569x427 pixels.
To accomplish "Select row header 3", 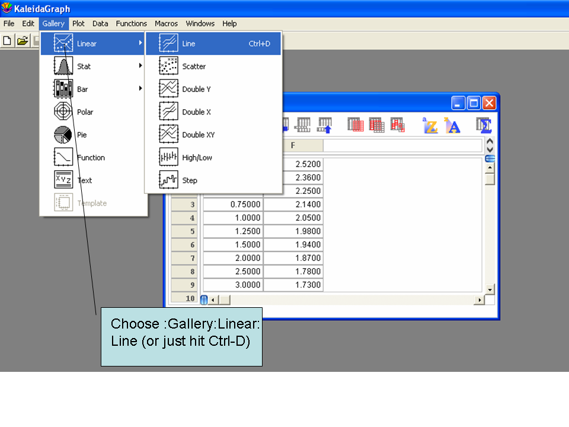I will click(184, 205).
